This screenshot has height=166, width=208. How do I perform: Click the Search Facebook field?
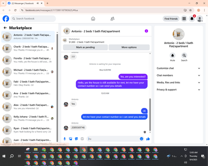pyautogui.click(x=33, y=19)
